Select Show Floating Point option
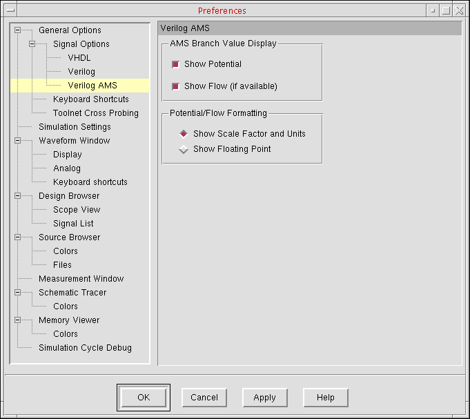The height and width of the screenshot is (419, 470). [x=184, y=149]
